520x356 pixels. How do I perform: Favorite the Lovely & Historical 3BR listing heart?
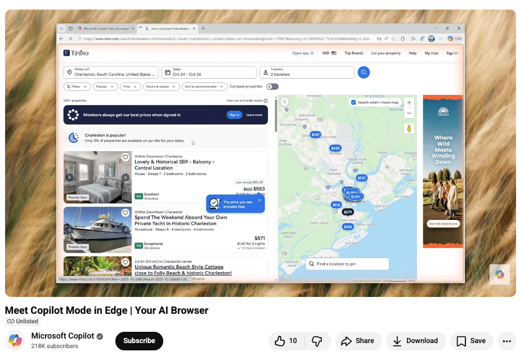[x=125, y=157]
